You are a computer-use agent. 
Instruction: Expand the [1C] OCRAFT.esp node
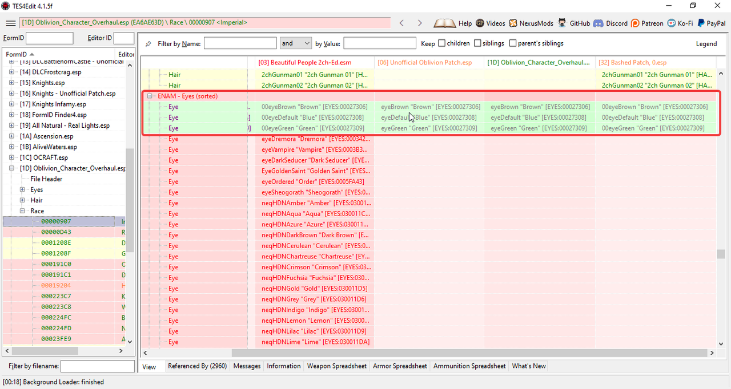click(11, 157)
